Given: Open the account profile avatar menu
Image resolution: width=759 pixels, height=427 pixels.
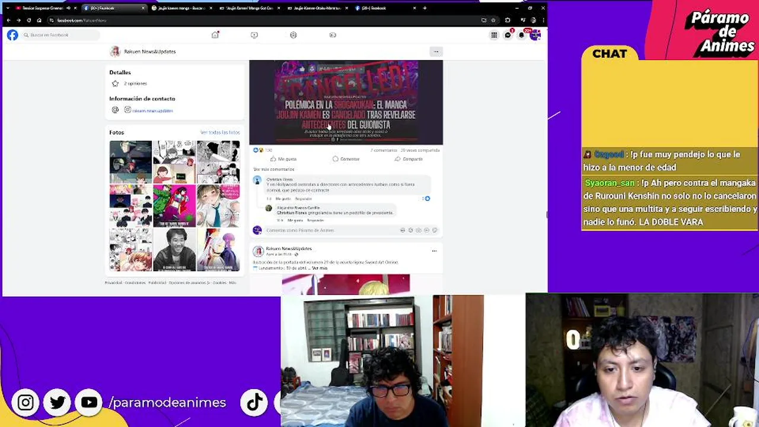Looking at the screenshot, I should [535, 35].
